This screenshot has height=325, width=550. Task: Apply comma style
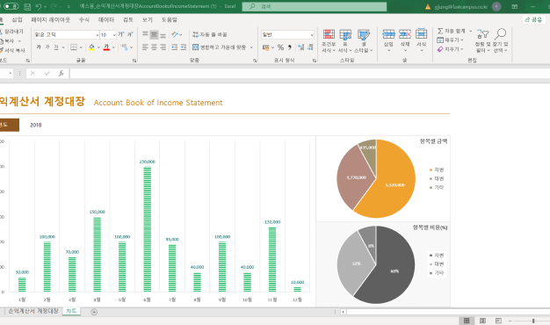coord(290,47)
